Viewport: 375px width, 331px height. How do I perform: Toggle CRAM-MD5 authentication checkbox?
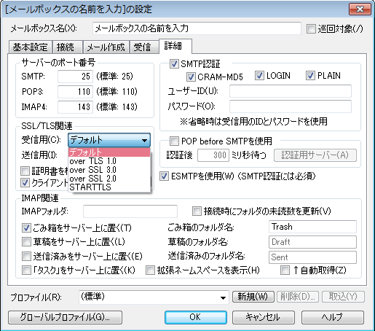coord(191,77)
